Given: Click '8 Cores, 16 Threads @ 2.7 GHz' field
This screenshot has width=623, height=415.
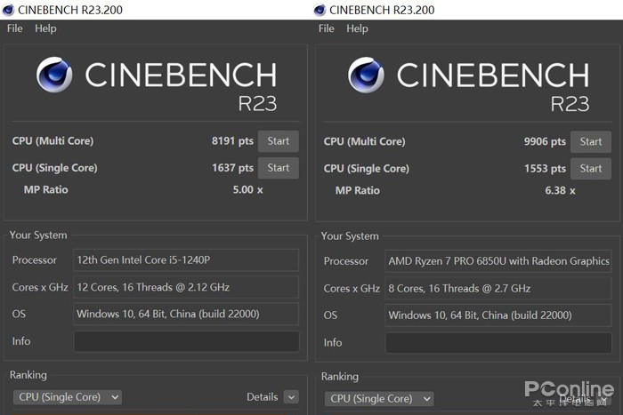Looking at the screenshot, I should point(498,288).
